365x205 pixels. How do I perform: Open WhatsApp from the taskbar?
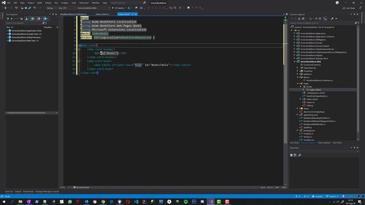pos(70,202)
